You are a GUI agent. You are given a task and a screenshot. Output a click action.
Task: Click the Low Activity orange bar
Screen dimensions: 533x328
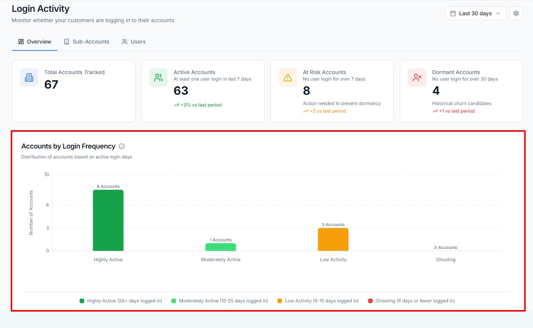click(333, 239)
